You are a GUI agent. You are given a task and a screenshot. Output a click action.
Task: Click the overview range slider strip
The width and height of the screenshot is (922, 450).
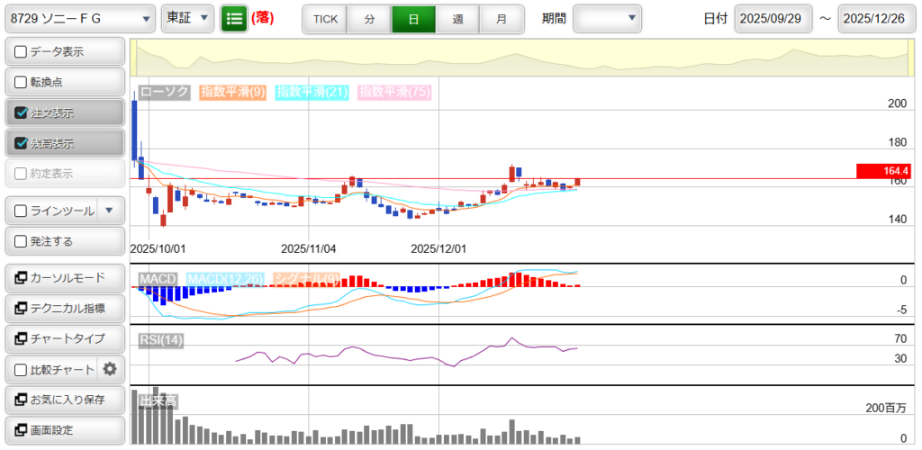tap(522, 59)
